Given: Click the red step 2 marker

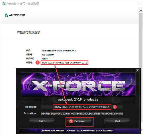Looking at the screenshot, I should pyautogui.click(x=115, y=107).
